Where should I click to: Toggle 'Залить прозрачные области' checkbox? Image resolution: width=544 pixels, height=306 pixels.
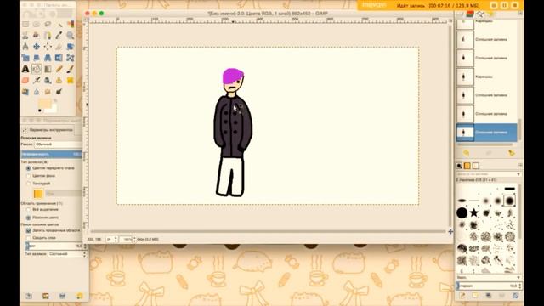click(x=28, y=230)
